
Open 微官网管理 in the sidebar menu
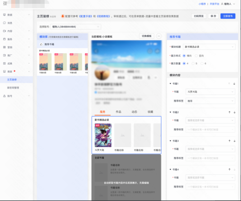point(13,88)
